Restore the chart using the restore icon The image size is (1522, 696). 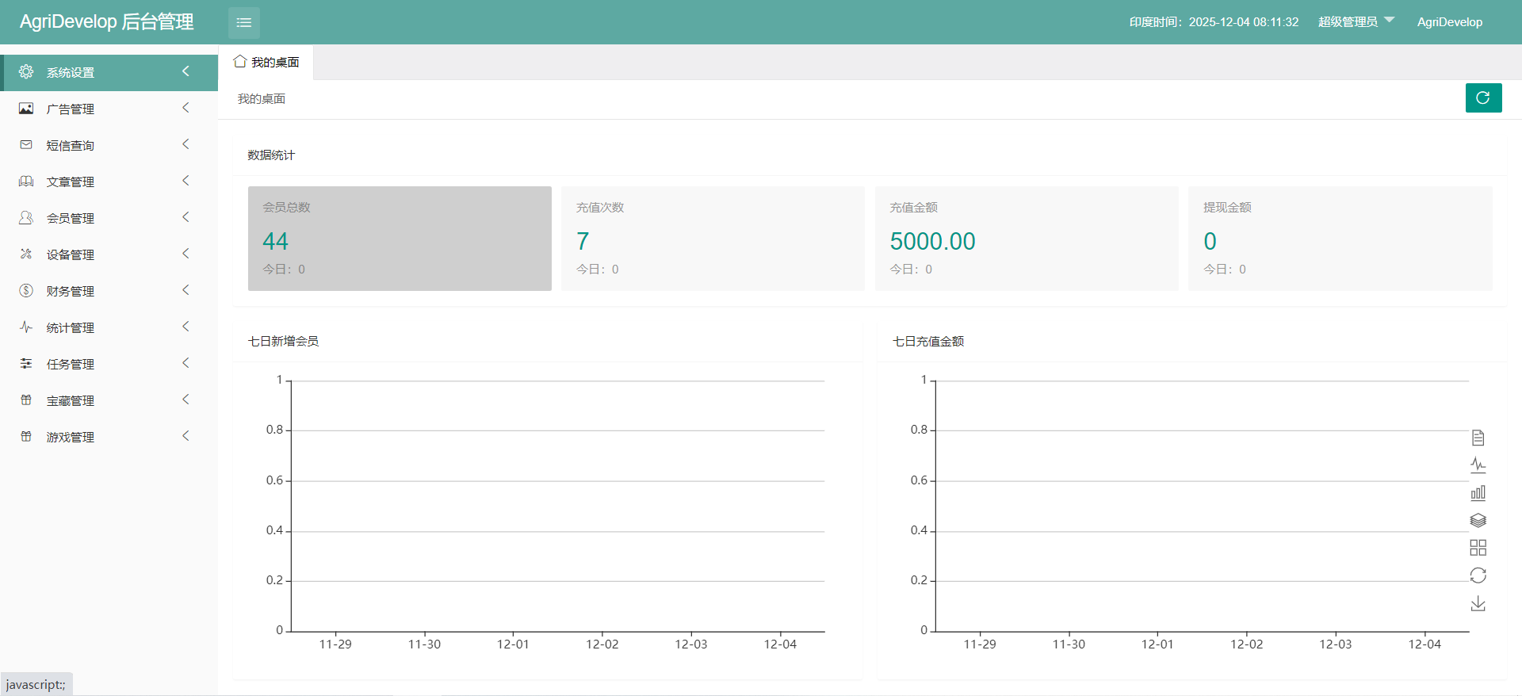click(1478, 576)
